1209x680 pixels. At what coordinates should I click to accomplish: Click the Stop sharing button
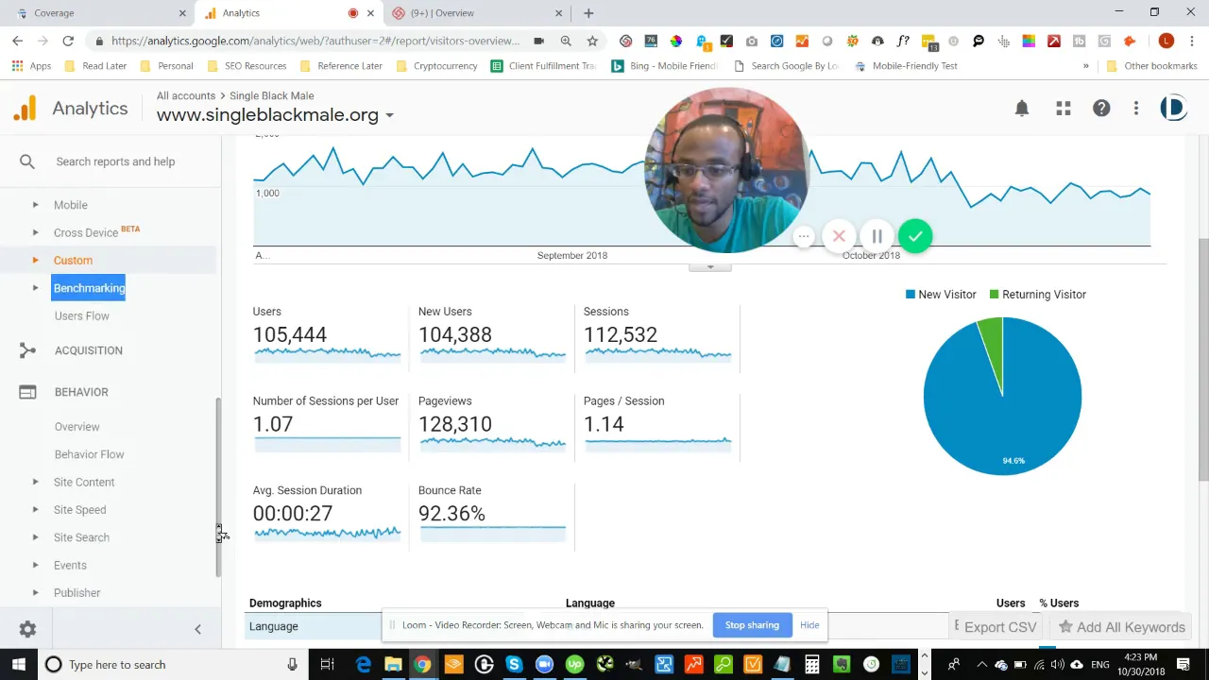752,625
